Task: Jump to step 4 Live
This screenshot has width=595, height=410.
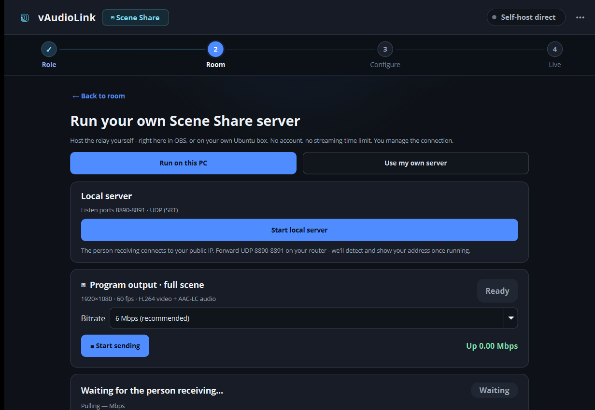Action: pos(555,49)
